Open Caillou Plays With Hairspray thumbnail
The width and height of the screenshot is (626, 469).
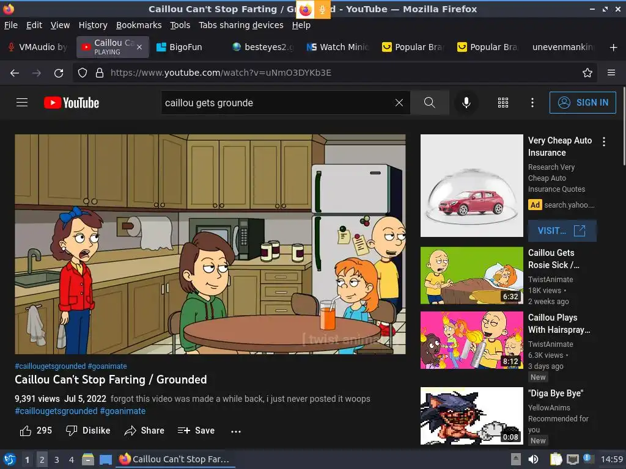pyautogui.click(x=471, y=340)
